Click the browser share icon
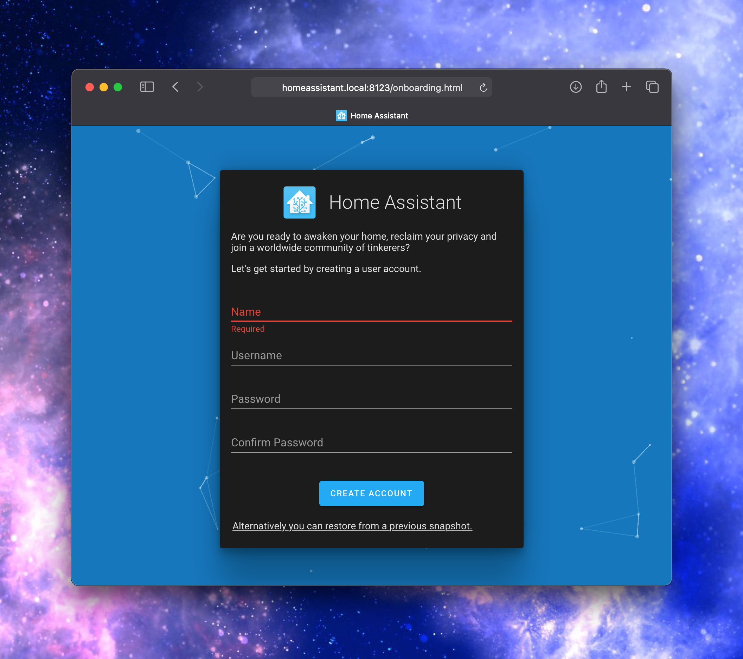This screenshot has width=743, height=659. 601,87
